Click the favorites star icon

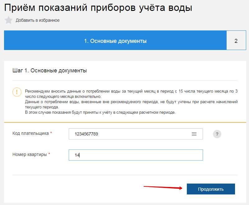pos(8,20)
